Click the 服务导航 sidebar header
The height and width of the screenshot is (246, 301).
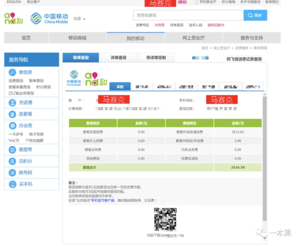tap(31, 59)
